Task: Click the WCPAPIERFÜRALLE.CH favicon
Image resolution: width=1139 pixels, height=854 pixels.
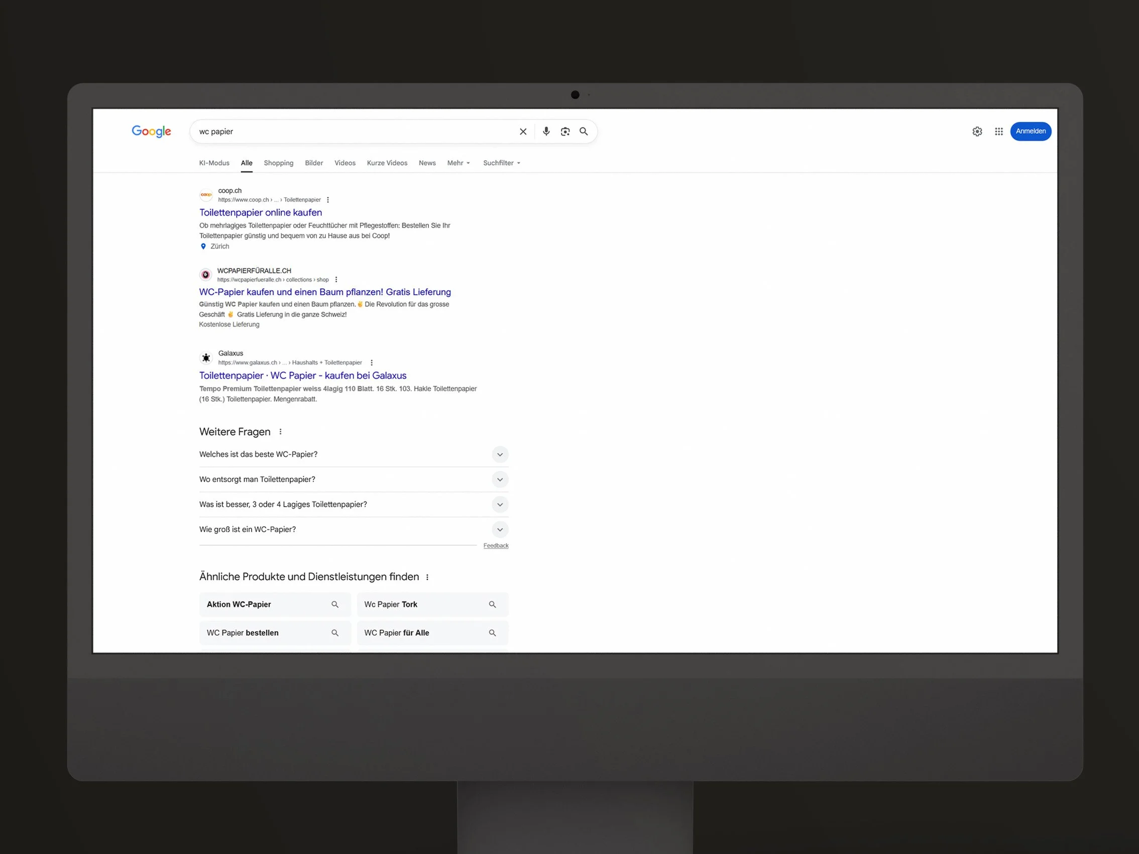Action: [205, 274]
